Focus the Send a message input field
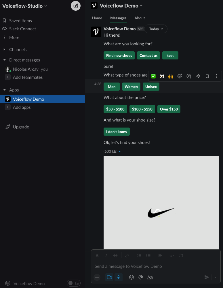The width and height of the screenshot is (223, 288). [x=156, y=266]
